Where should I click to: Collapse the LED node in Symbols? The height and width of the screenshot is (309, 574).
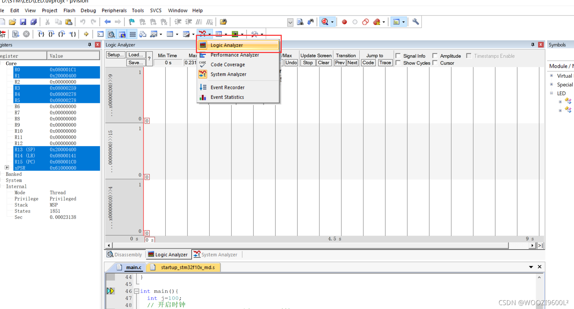pos(551,93)
